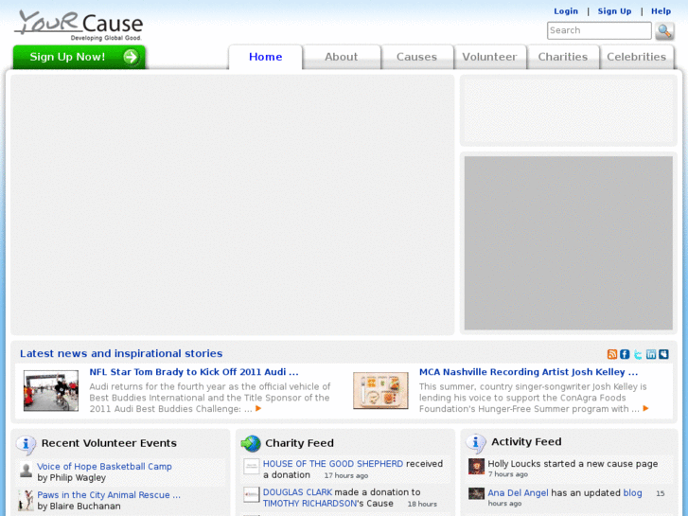688x516 pixels.
Task: Click the Audi Best Buddies story summary
Action: pos(210,398)
